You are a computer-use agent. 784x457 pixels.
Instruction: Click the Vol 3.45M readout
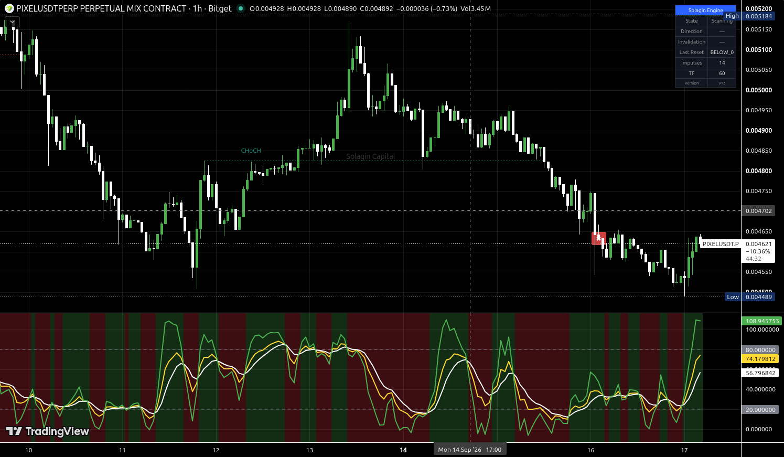point(476,9)
